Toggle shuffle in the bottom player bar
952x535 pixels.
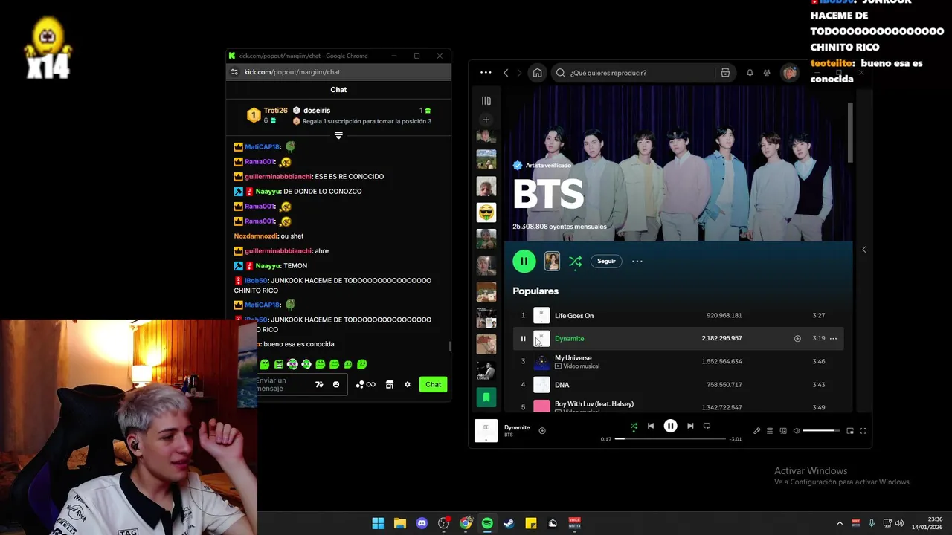coord(634,427)
